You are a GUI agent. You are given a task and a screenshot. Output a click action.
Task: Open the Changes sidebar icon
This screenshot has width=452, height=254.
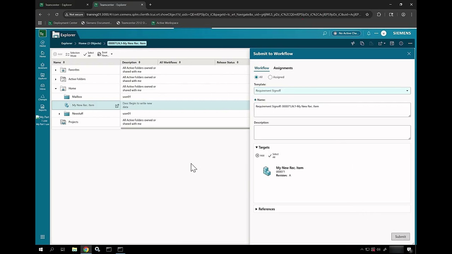point(42,97)
